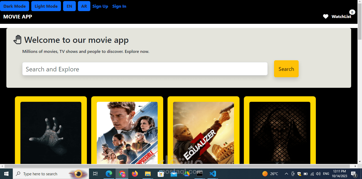Click the watchlist count badge showing 0
Image resolution: width=362 pixels, height=179 pixels.
tap(352, 12)
